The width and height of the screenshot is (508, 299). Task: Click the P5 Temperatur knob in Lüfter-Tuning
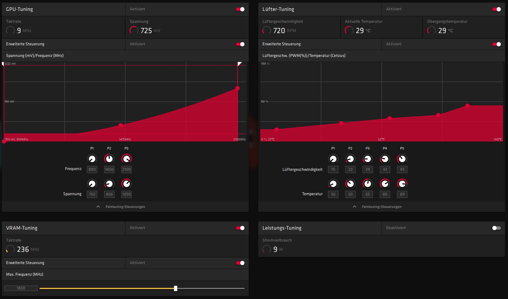pos(402,184)
